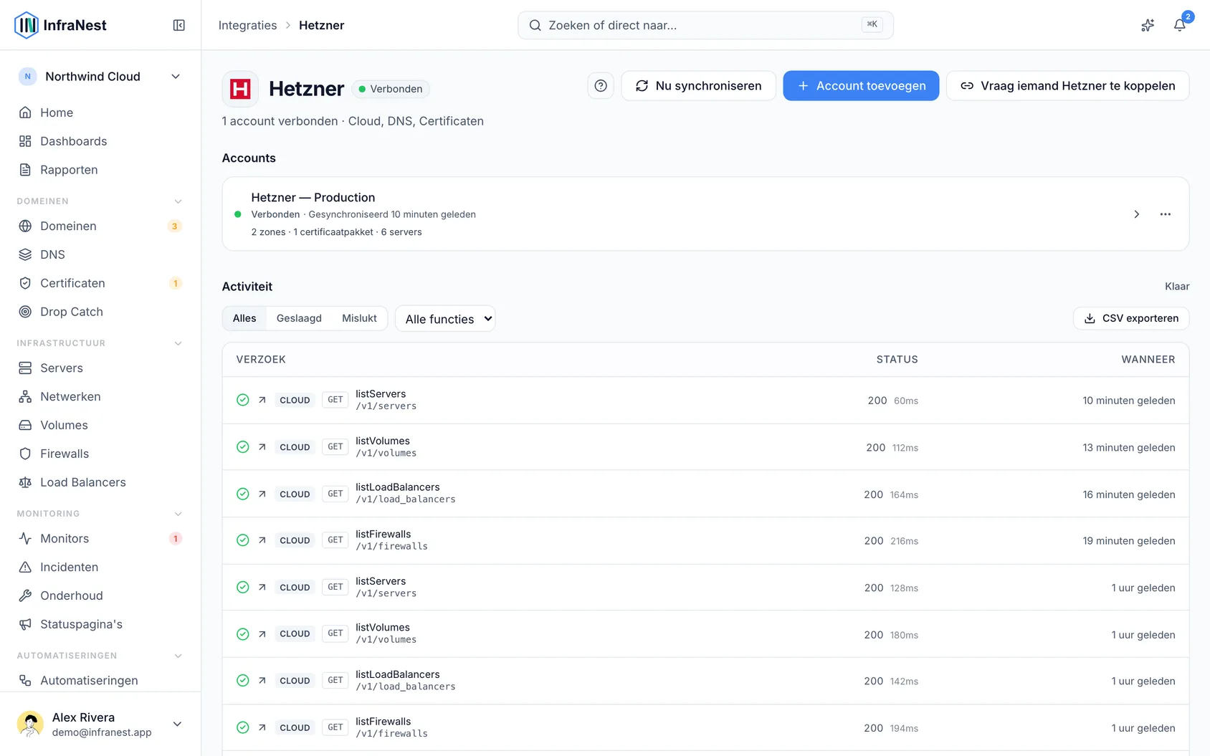1210x756 pixels.
Task: Click the Hetzner logo icon
Action: [240, 89]
